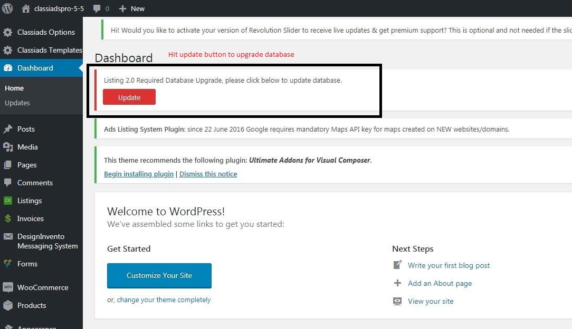
Task: Open the WordPress logo menu
Action: 7,8
